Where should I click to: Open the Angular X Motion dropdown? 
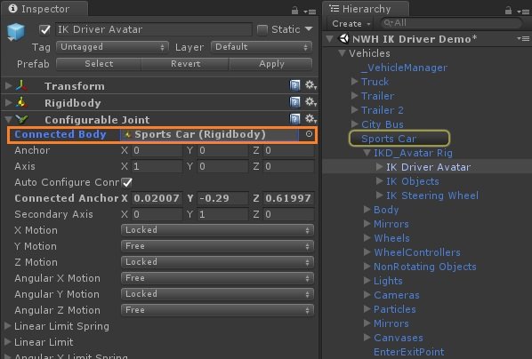(x=217, y=278)
